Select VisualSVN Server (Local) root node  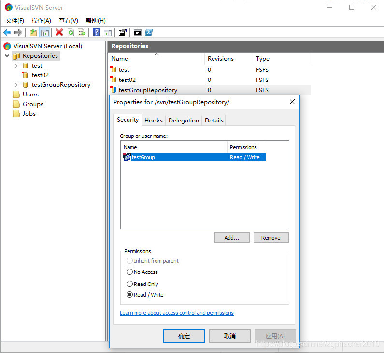pos(47,46)
